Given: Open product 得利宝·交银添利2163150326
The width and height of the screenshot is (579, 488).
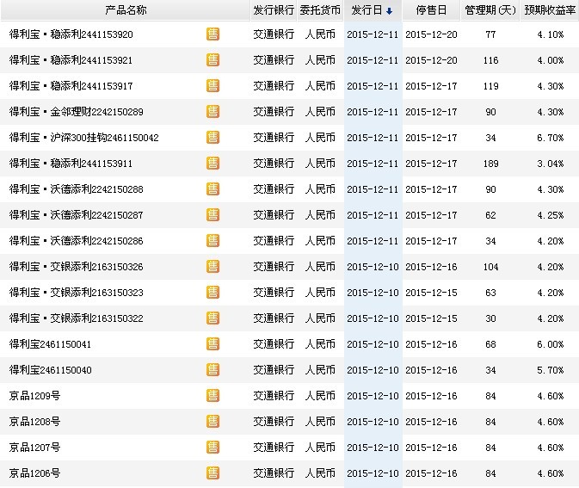Looking at the screenshot, I should click(77, 267).
